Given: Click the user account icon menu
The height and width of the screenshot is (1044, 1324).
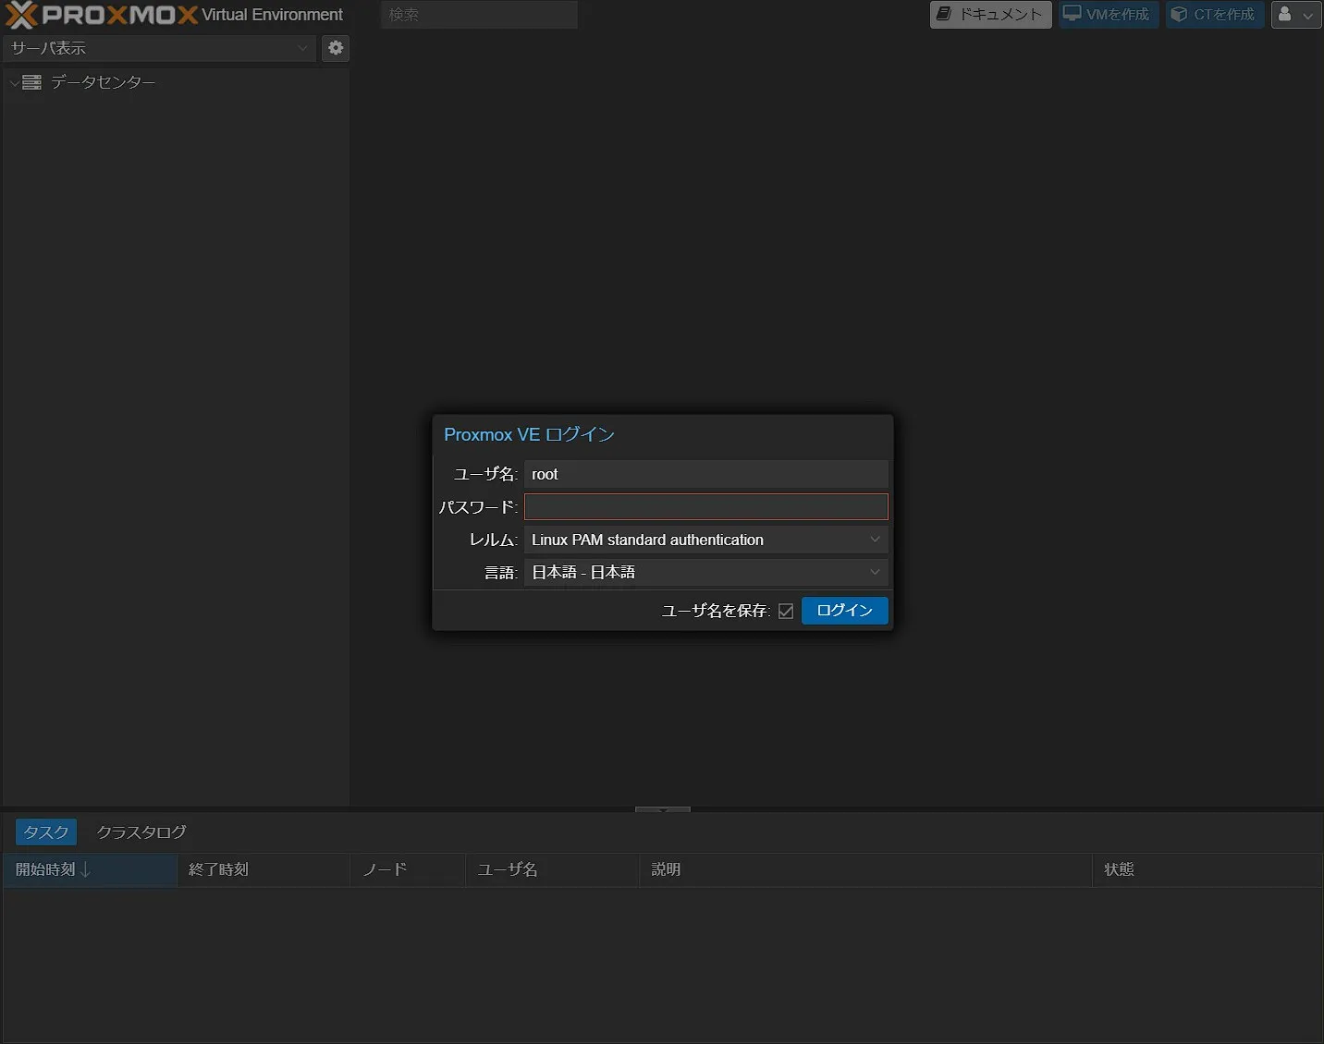Looking at the screenshot, I should pyautogui.click(x=1295, y=15).
